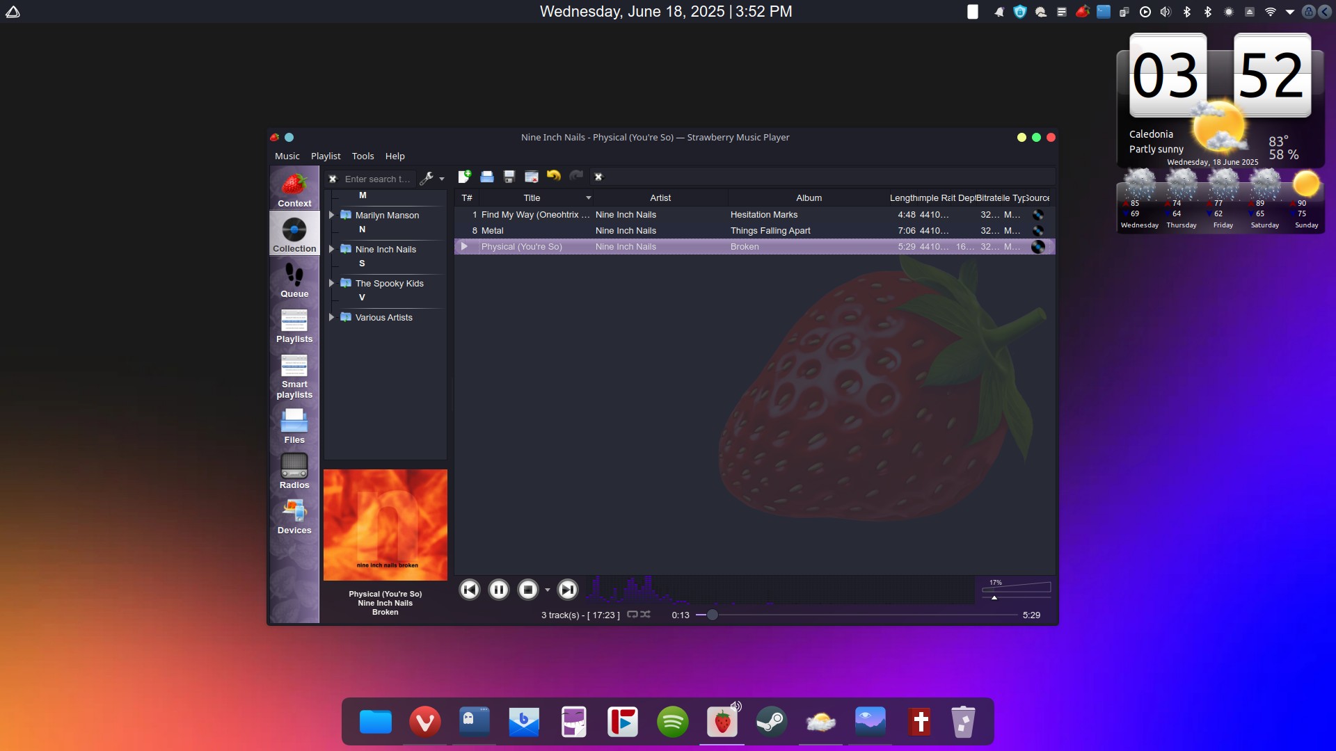Open the Context sidebar tab
The height and width of the screenshot is (751, 1336).
tap(294, 190)
